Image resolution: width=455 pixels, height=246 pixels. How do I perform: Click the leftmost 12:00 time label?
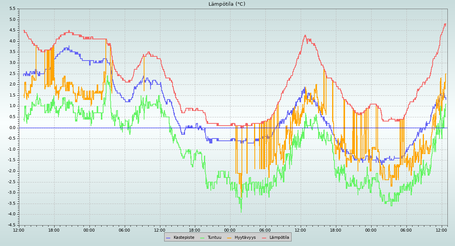point(19,230)
